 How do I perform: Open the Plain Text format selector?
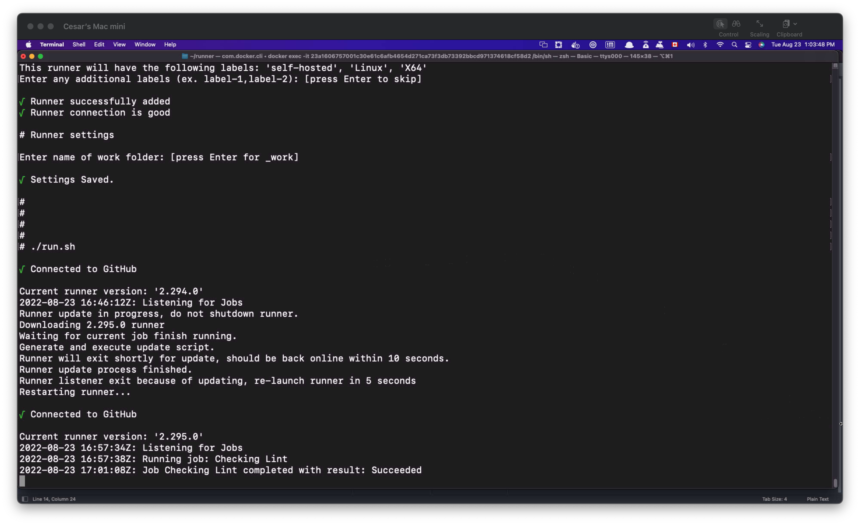(x=817, y=499)
